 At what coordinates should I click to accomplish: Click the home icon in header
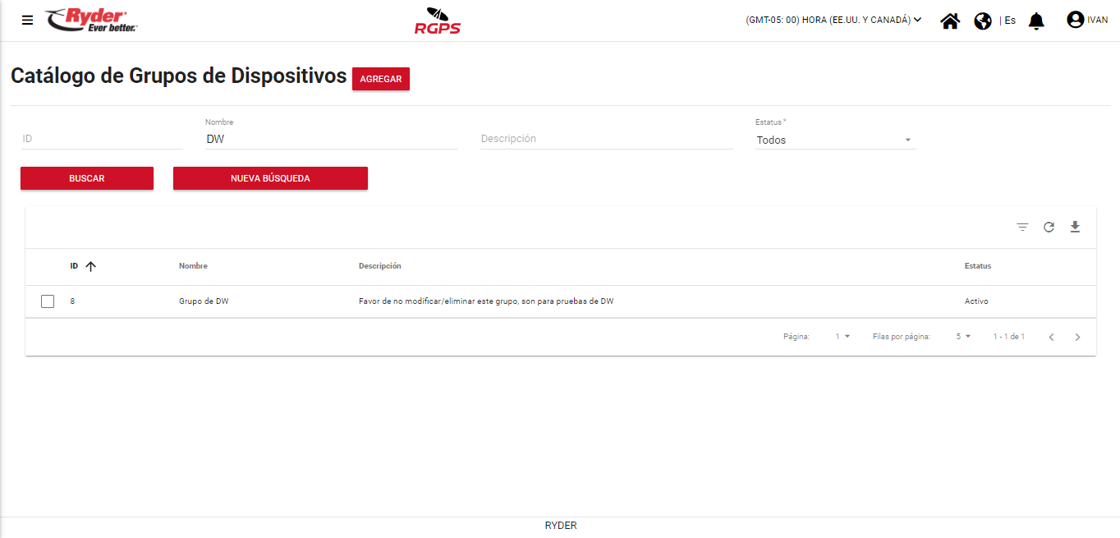pos(950,21)
